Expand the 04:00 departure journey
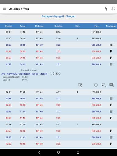Image resolution: width=117 pixels, height=156 pixels. [58, 32]
